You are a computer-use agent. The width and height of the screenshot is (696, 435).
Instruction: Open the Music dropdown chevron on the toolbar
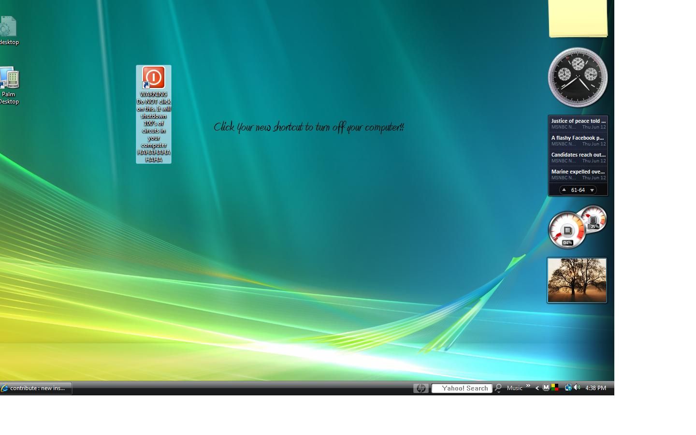click(x=528, y=386)
